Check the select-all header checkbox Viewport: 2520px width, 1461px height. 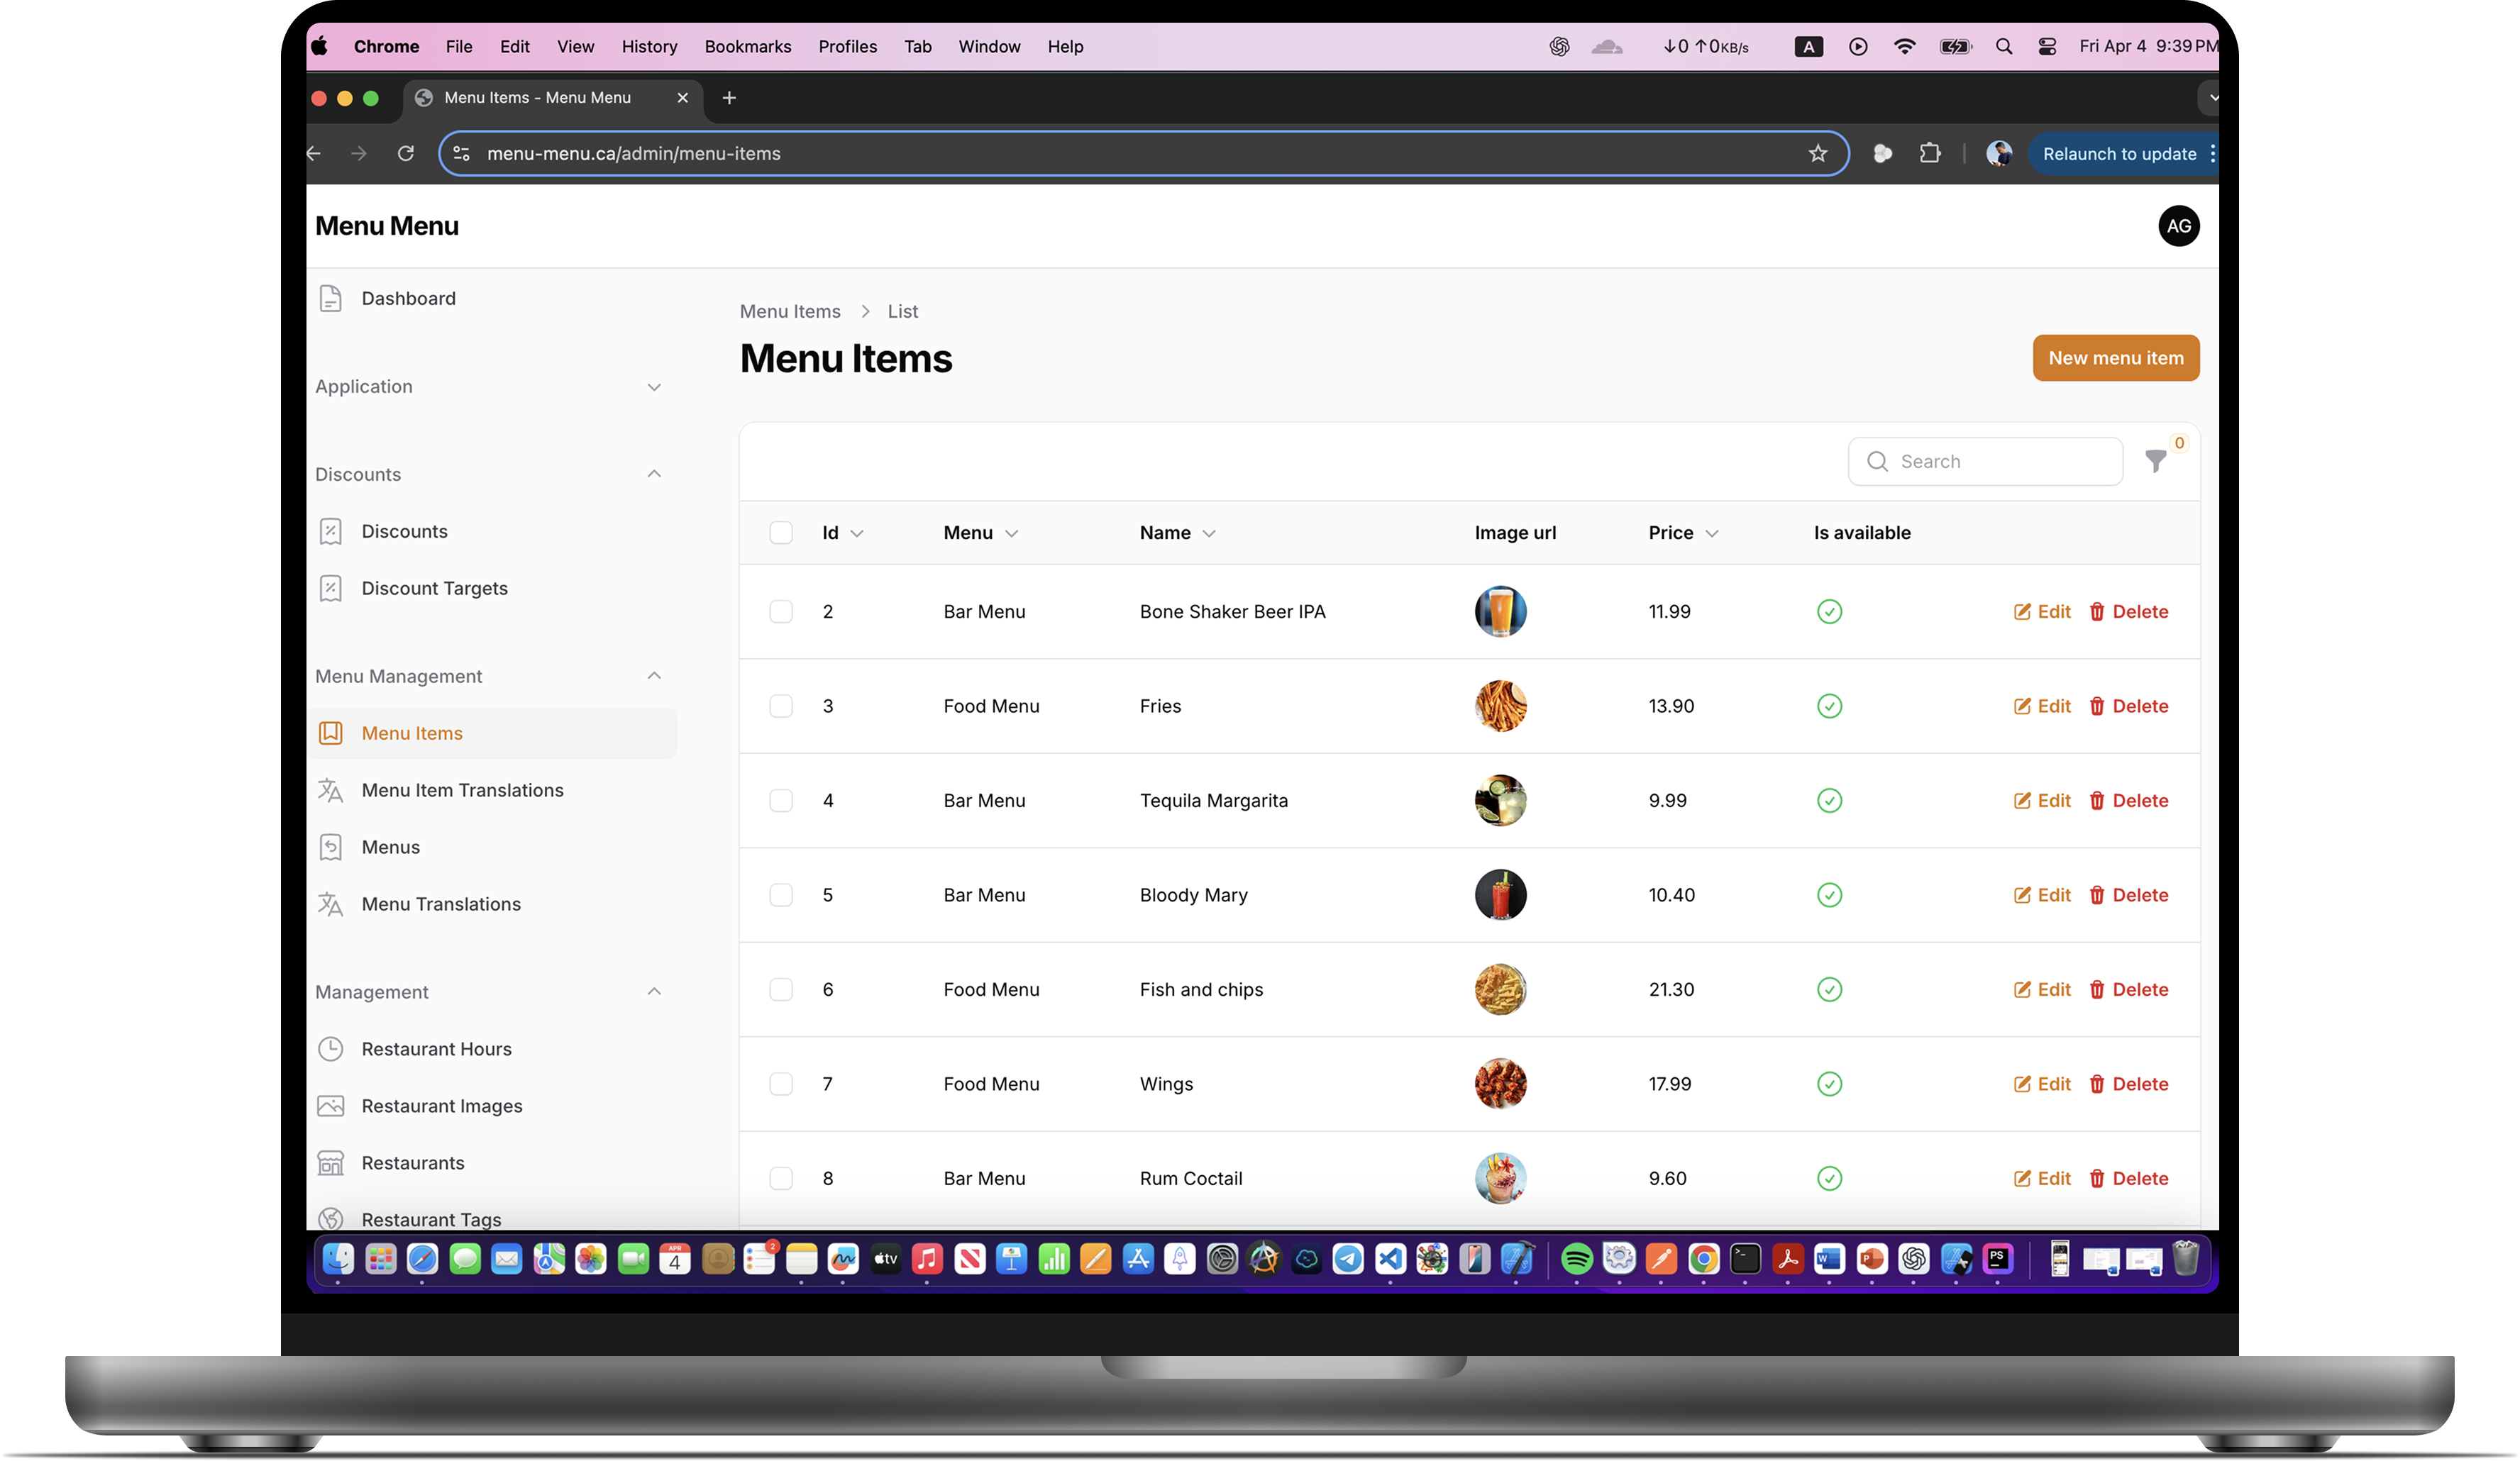781,533
